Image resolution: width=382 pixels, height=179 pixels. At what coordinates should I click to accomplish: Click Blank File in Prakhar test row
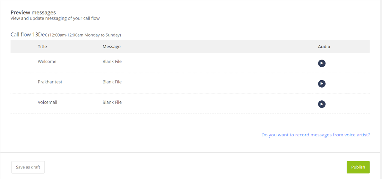coord(112,82)
